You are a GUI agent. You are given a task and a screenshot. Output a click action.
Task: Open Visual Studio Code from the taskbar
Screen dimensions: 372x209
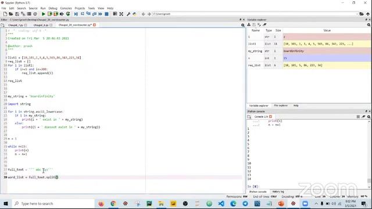coord(221,204)
